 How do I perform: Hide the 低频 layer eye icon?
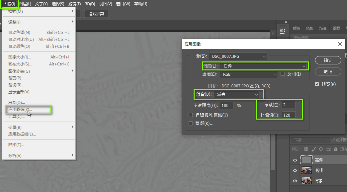click(x=295, y=170)
